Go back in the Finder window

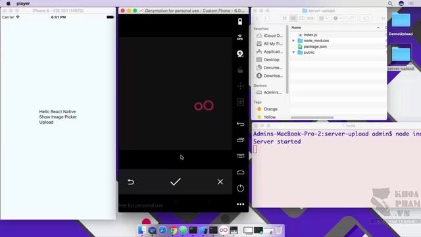point(257,18)
